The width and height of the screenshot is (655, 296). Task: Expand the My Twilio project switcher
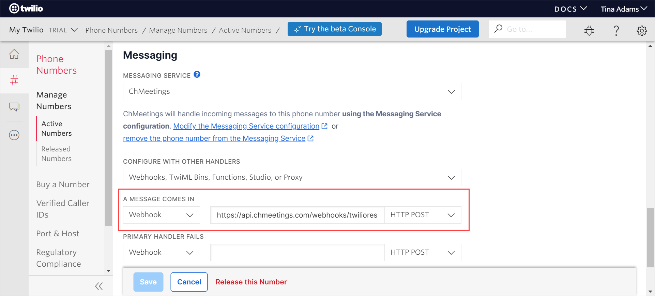(x=74, y=30)
